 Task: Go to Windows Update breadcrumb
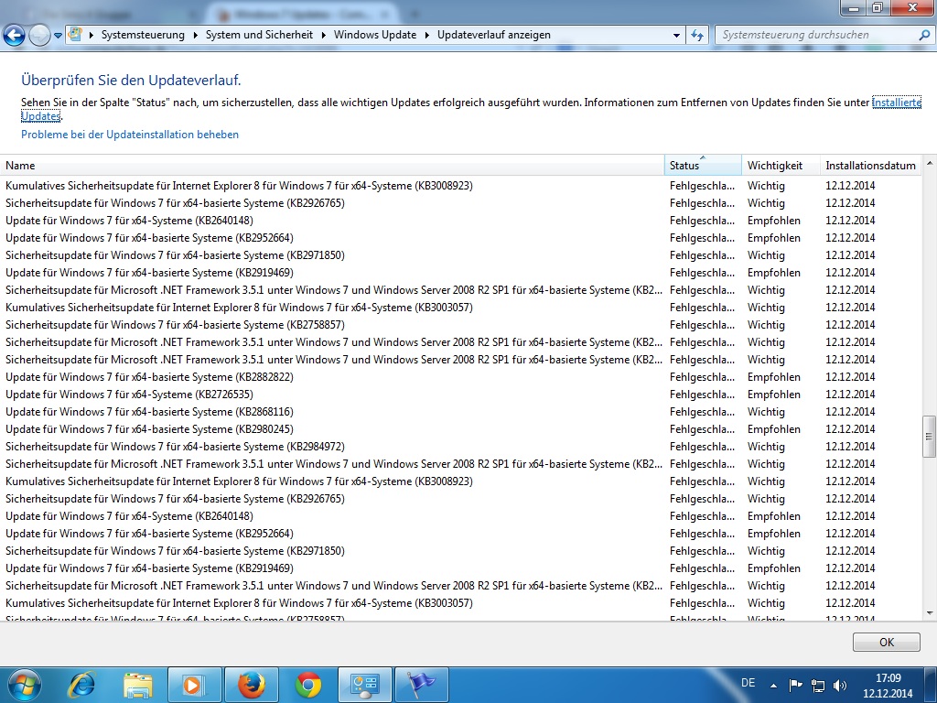tap(375, 36)
